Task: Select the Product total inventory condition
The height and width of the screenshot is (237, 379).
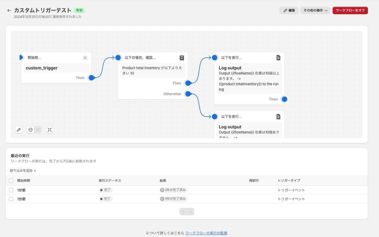Action: [x=153, y=71]
